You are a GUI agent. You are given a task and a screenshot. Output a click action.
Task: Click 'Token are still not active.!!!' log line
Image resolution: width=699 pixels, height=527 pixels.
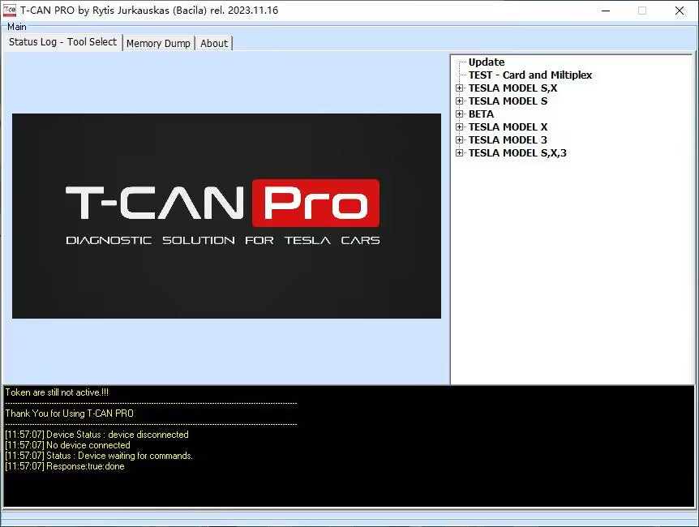coord(57,392)
